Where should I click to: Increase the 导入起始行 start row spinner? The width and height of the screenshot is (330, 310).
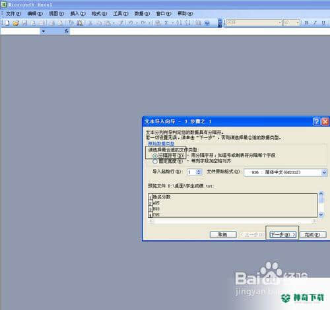click(199, 171)
